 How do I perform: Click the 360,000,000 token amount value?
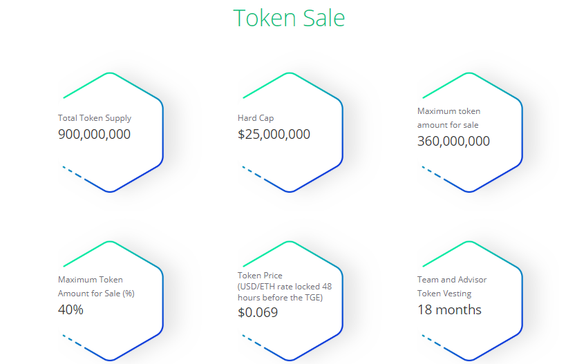click(x=453, y=141)
